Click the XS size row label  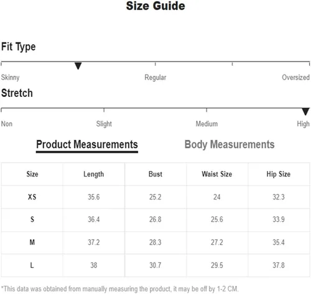[x=32, y=197]
